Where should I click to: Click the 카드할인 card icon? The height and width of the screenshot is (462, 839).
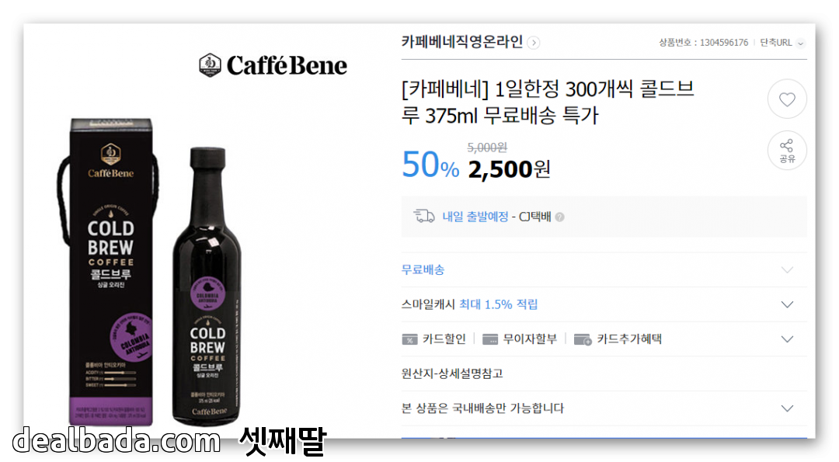coord(409,339)
